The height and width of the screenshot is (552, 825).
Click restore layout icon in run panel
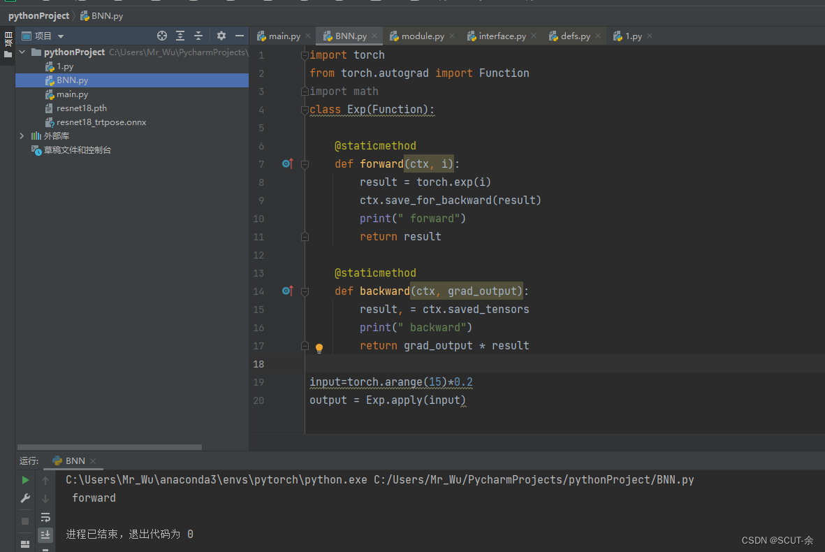25,544
